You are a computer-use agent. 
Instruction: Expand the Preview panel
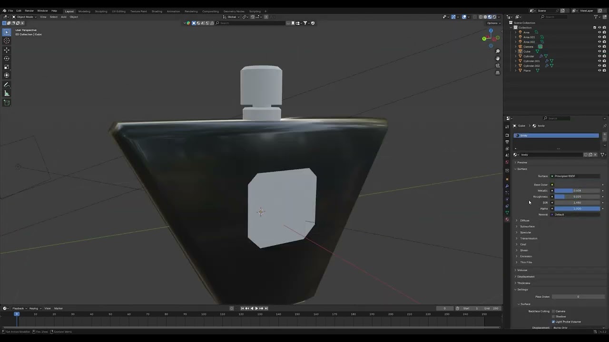(522, 162)
